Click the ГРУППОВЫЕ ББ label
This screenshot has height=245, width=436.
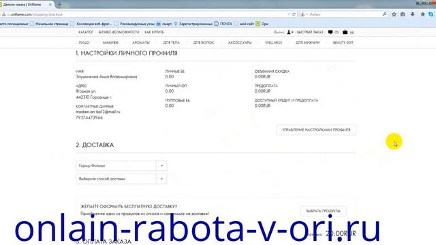tap(177, 100)
